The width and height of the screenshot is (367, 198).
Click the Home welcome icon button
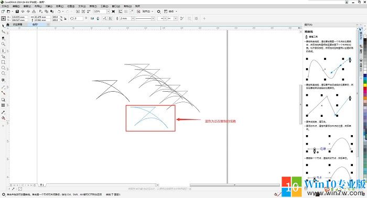click(8, 24)
